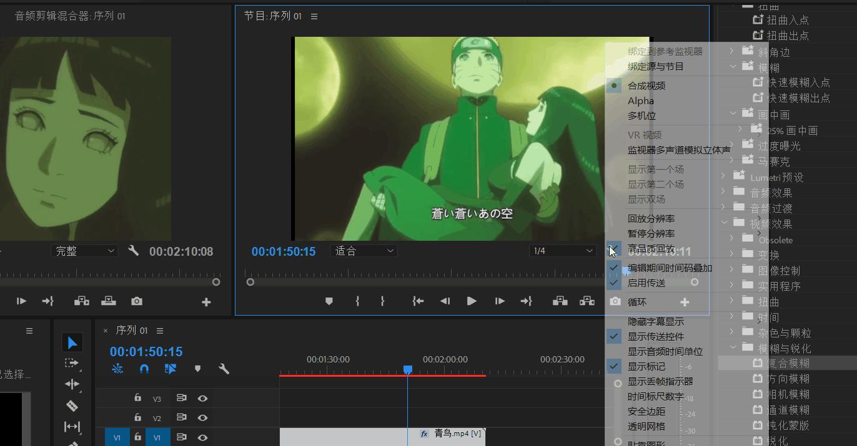857x446 pixels.
Task: Activate the Ripple Edit tool
Action: (x=72, y=384)
